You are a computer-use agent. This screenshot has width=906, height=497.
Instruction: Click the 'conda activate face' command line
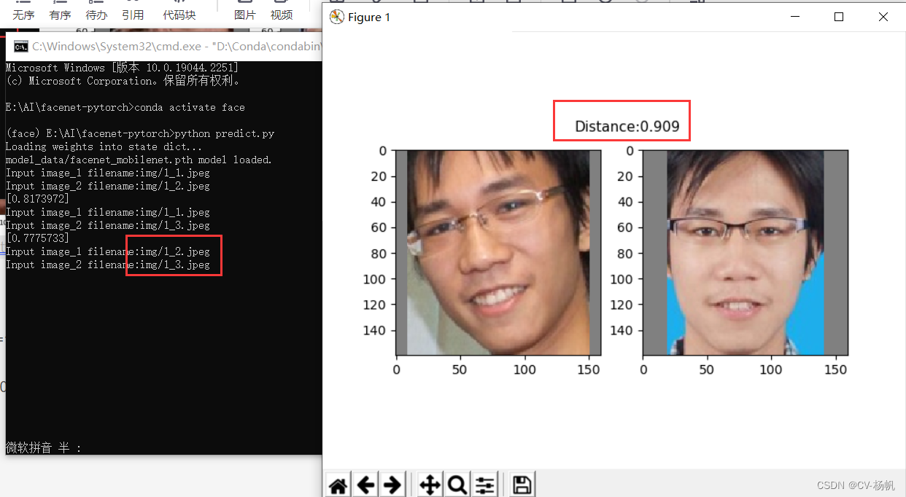(125, 107)
